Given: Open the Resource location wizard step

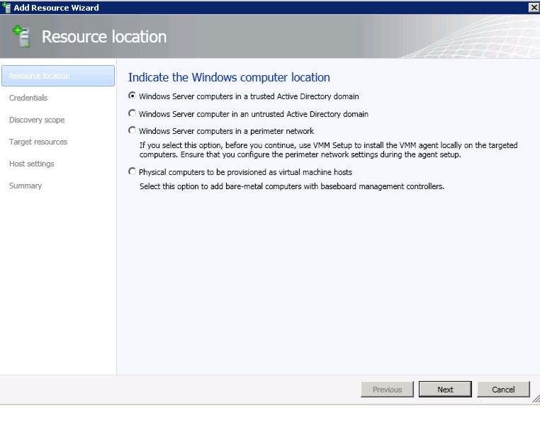Looking at the screenshot, I should coord(58,76).
